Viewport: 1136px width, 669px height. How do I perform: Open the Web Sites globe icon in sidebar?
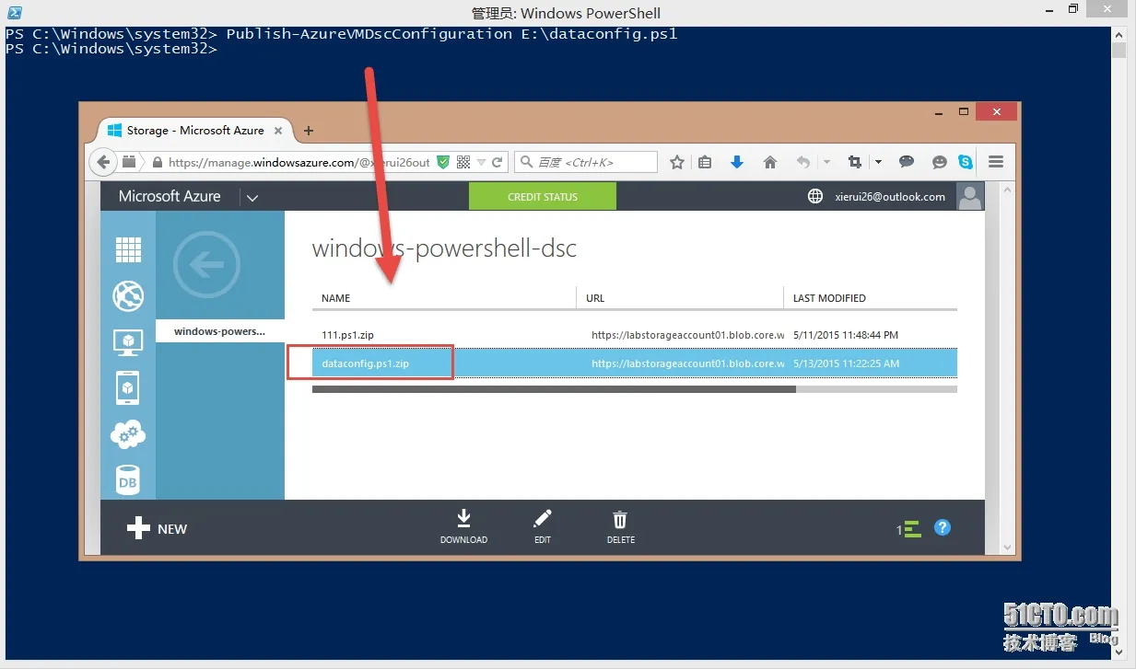tap(128, 295)
